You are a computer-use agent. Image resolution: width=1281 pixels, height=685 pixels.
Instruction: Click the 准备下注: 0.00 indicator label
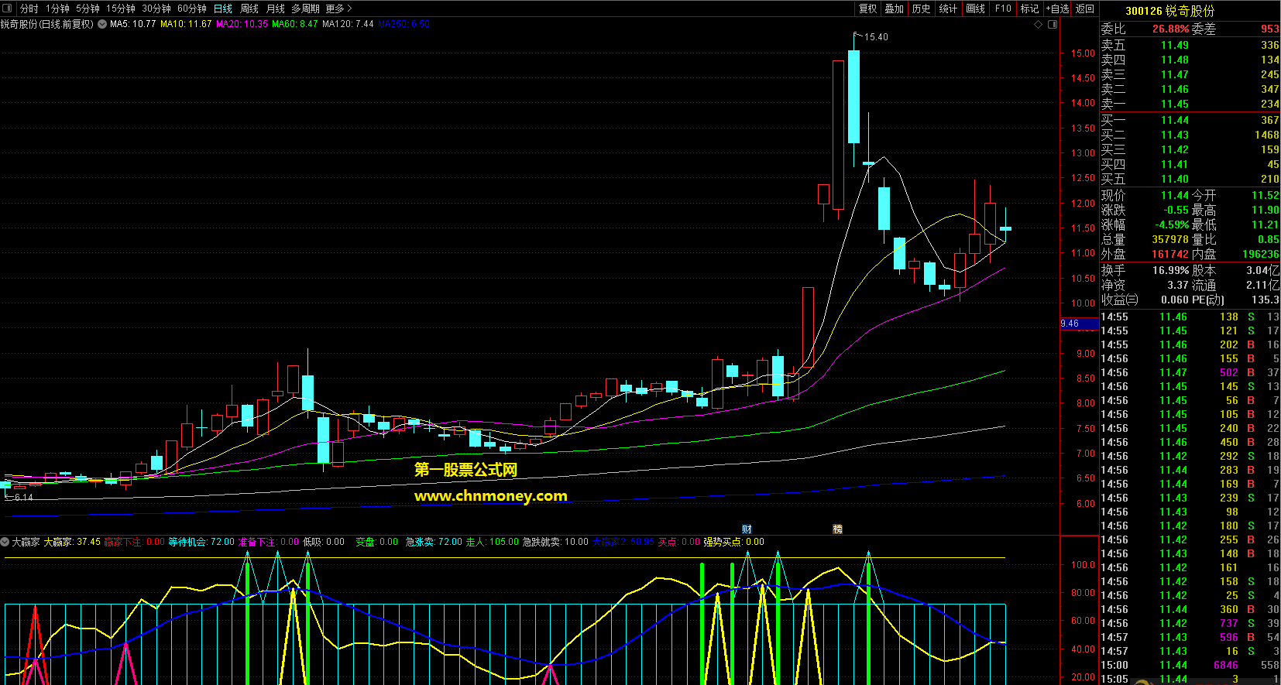tap(268, 542)
